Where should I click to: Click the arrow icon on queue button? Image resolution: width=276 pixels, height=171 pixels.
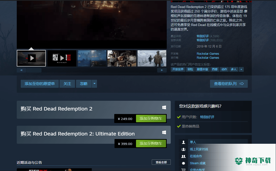click(242, 84)
